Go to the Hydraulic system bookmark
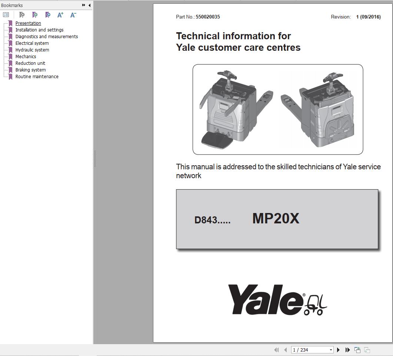393x356 pixels. pos(32,50)
